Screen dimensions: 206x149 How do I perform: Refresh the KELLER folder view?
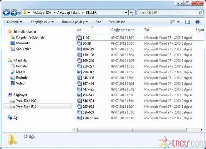coord(132,13)
